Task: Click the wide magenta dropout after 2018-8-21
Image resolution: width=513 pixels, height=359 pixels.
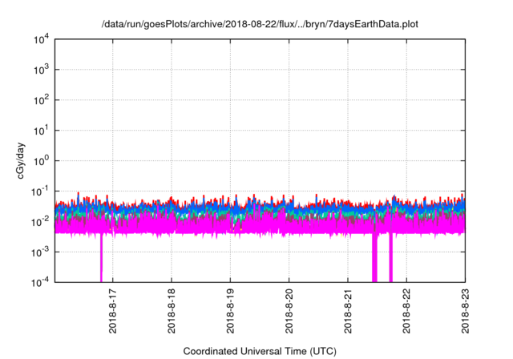Action: [x=374, y=258]
